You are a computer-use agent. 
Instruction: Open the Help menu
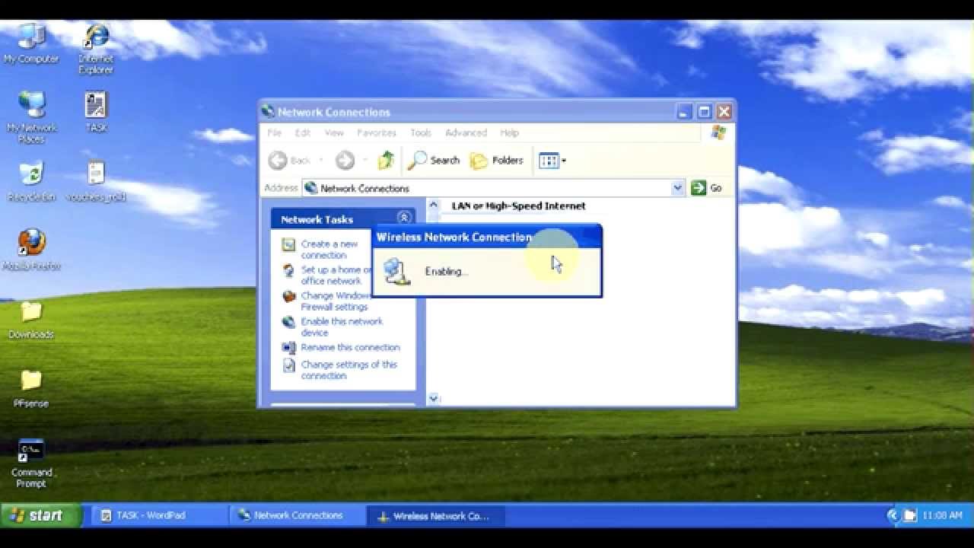pos(509,132)
